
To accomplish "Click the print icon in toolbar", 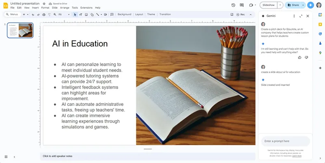I will (x=44, y=14).
